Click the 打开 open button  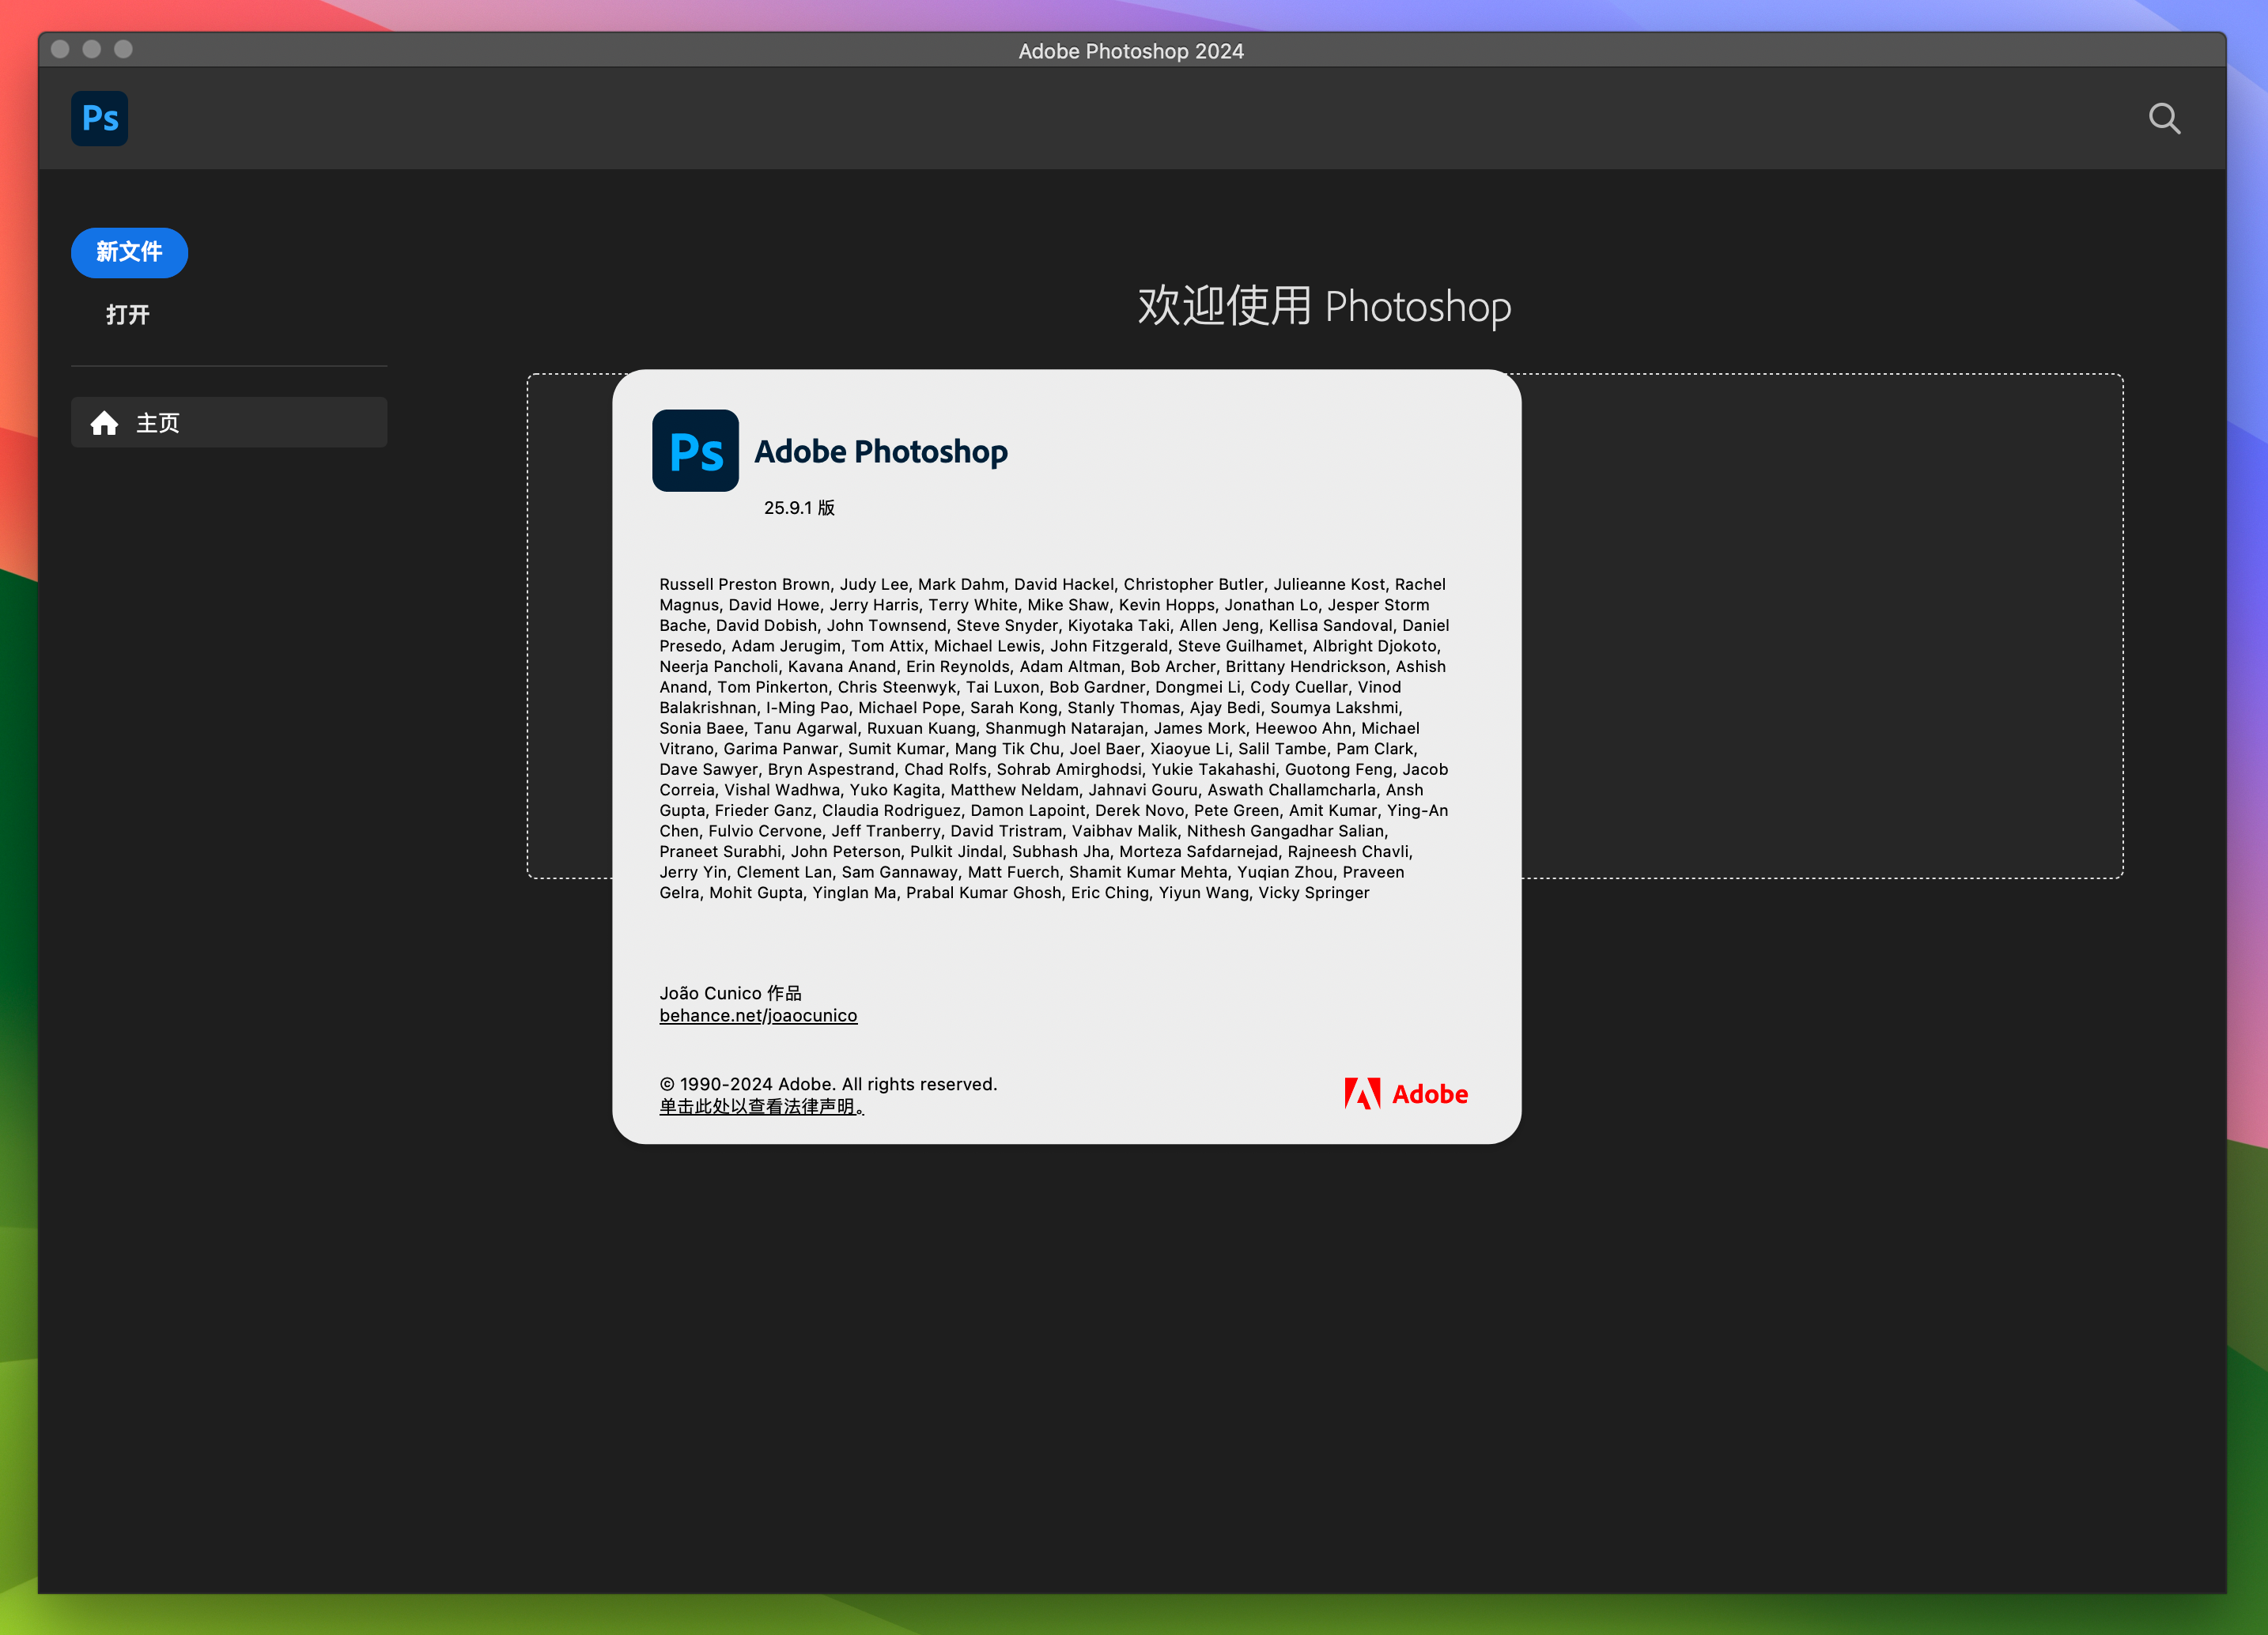pyautogui.click(x=128, y=315)
